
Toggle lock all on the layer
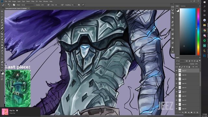pyautogui.click(x=189, y=67)
